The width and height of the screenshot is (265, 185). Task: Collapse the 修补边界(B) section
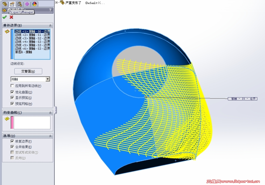(50, 25)
